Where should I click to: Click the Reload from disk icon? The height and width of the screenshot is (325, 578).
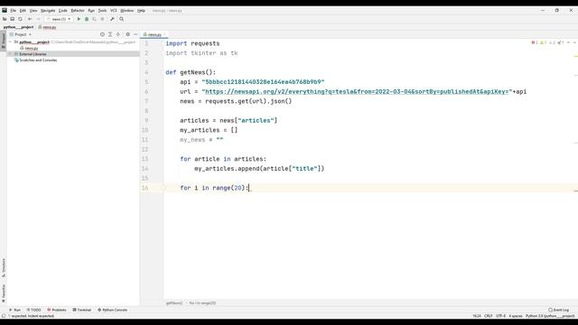[20, 19]
